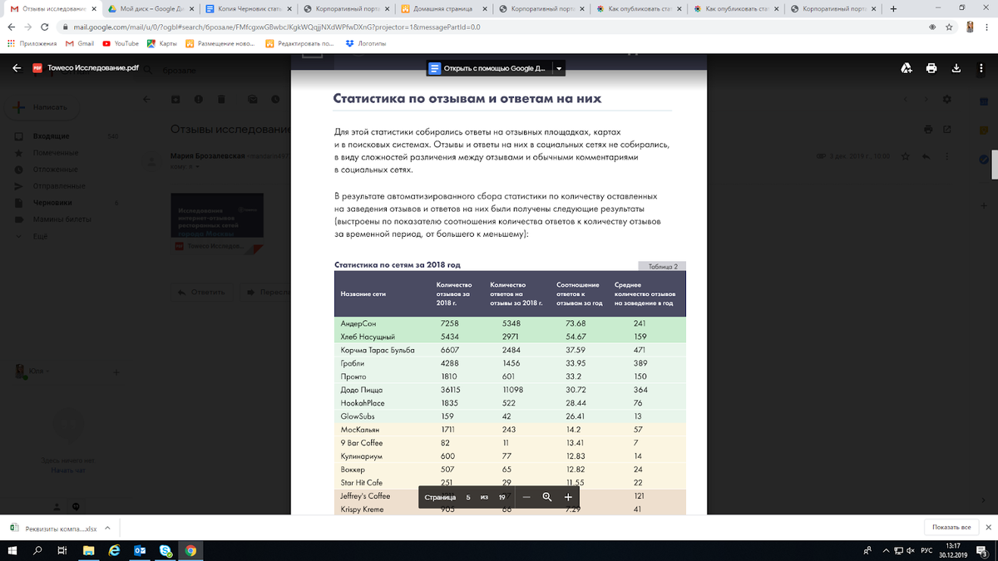The height and width of the screenshot is (561, 998).
Task: Open 'Приложения' bookmarks shortcut
Action: click(x=32, y=43)
